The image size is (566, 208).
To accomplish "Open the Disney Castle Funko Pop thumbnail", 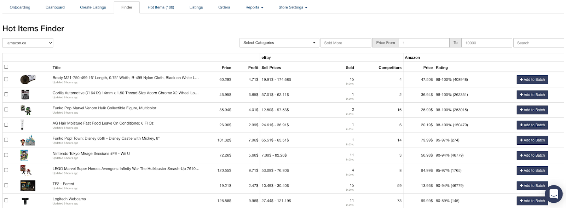I will pos(28,140).
